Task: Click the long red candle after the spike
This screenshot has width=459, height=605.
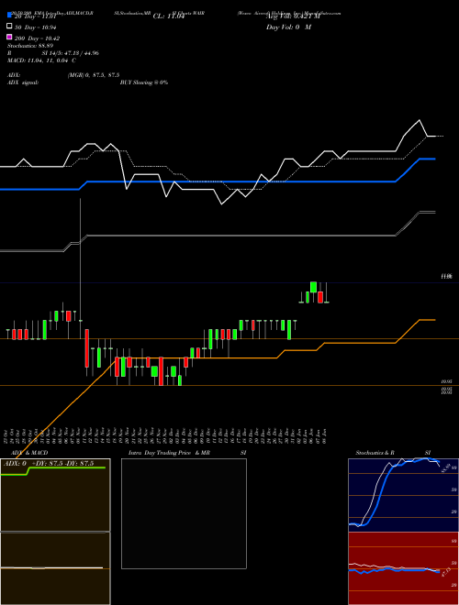Action: click(x=87, y=348)
